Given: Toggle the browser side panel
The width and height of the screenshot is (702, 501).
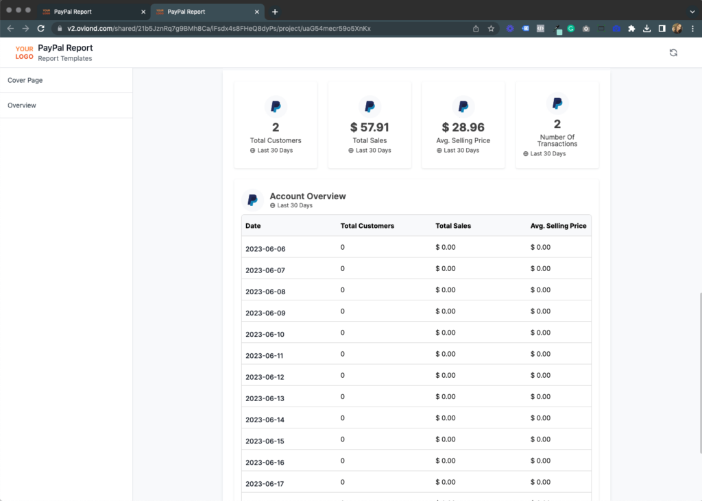Looking at the screenshot, I should pyautogui.click(x=662, y=29).
